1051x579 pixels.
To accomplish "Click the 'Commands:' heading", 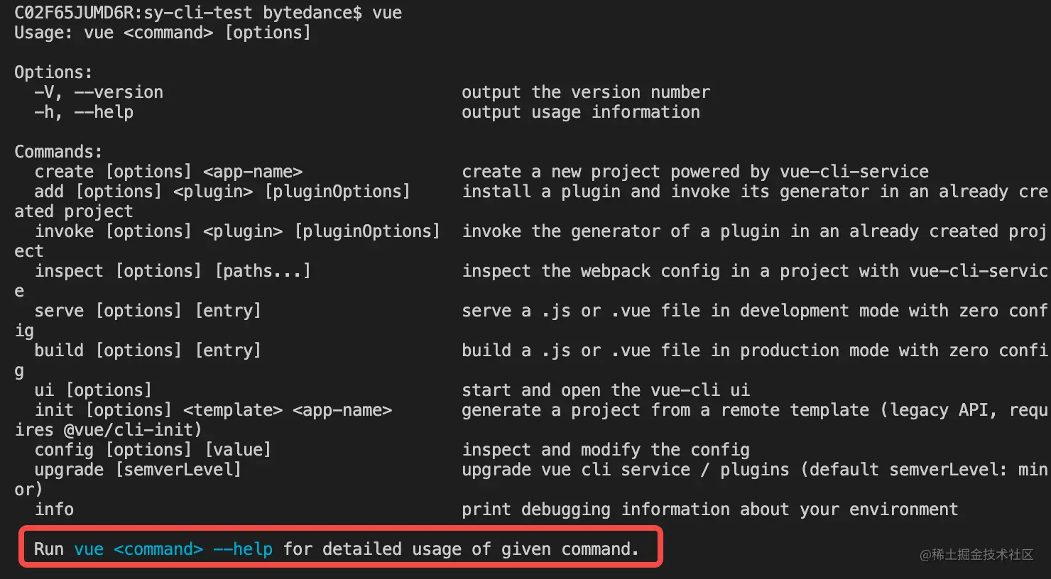I will [x=58, y=152].
